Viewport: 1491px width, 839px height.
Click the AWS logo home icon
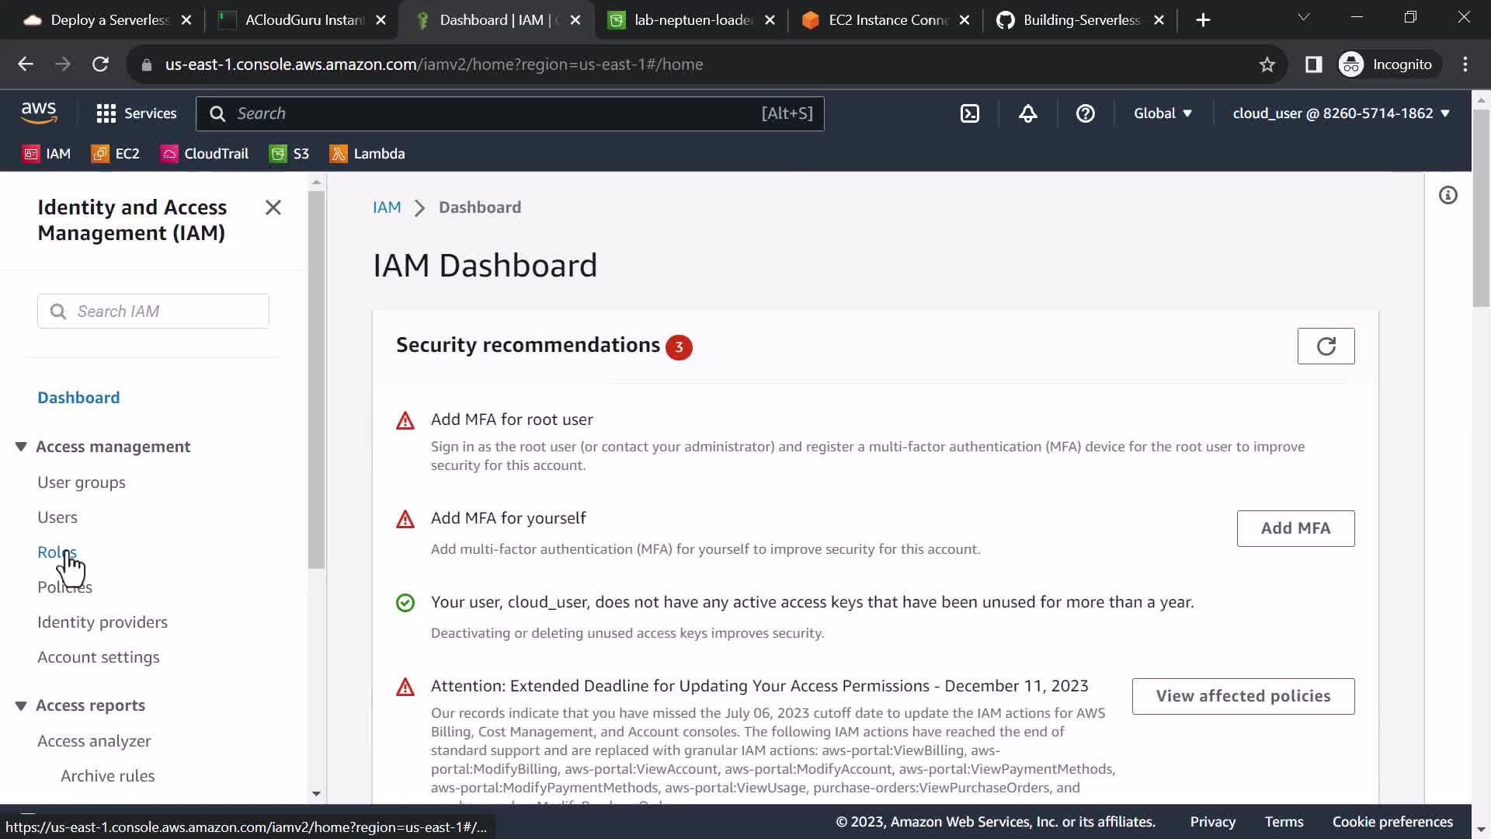coord(39,113)
